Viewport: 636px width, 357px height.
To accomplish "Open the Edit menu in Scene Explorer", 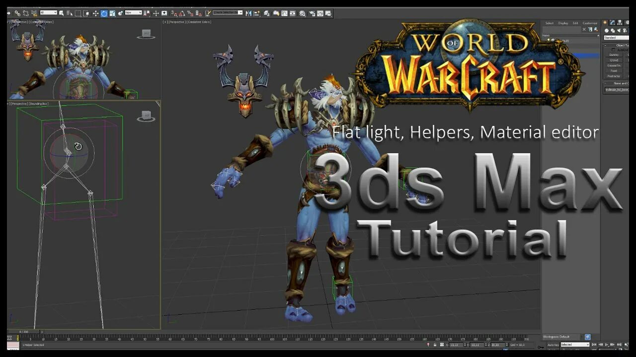I will pyautogui.click(x=575, y=23).
